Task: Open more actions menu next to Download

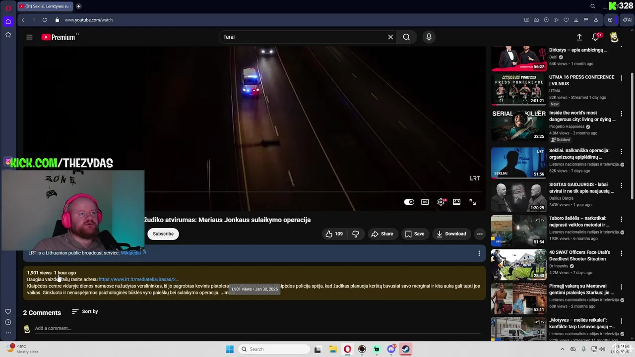Action: pos(480,234)
